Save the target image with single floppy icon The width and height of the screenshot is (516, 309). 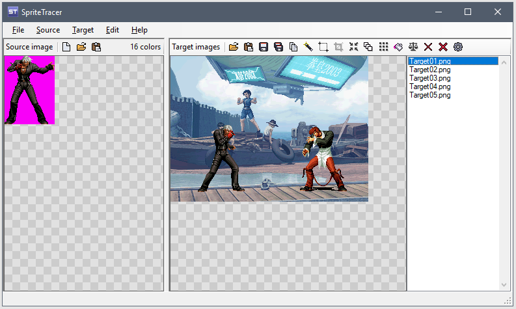tap(264, 47)
